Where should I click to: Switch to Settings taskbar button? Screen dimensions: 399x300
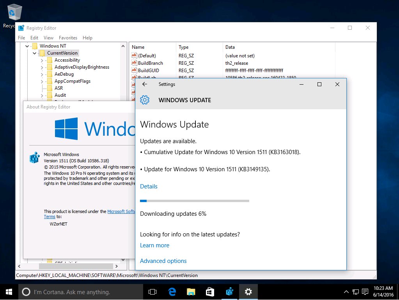(248, 292)
